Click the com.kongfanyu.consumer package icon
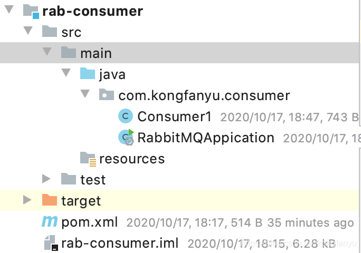The image size is (361, 253). pos(106,95)
